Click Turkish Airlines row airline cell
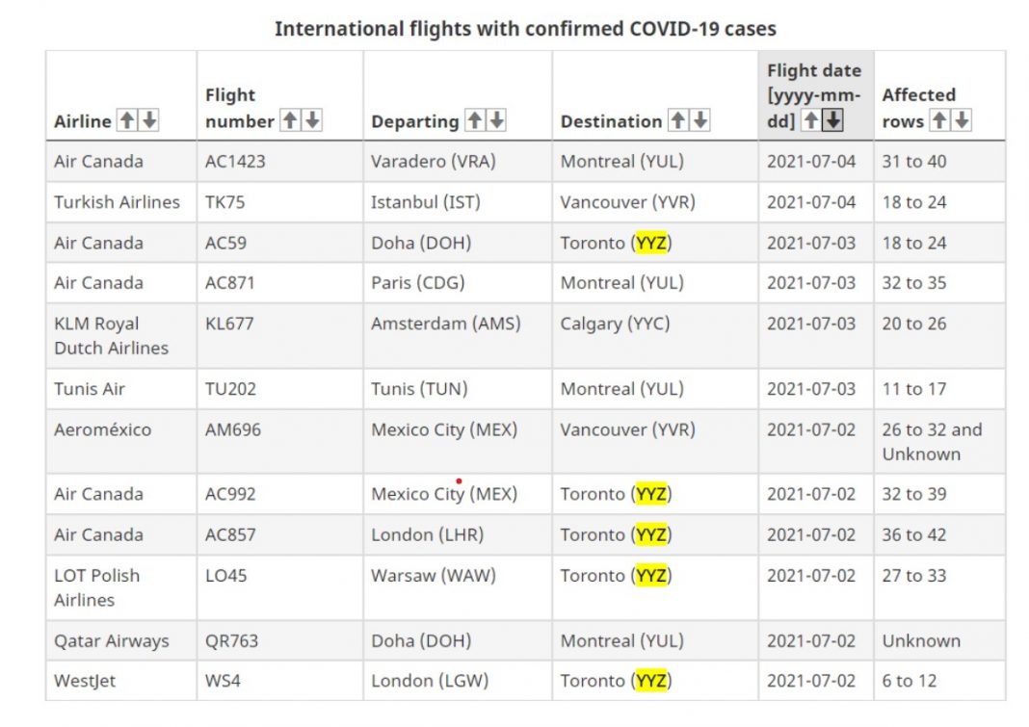 coord(117,202)
